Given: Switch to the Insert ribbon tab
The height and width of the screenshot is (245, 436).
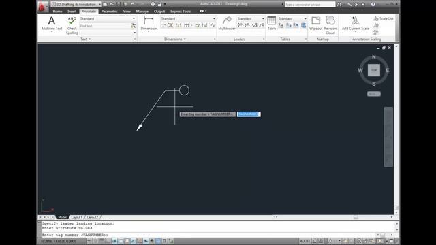Looking at the screenshot, I should (x=72, y=12).
